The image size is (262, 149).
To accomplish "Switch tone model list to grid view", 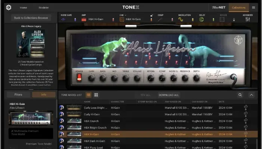I will pyautogui.click(x=96, y=95).
